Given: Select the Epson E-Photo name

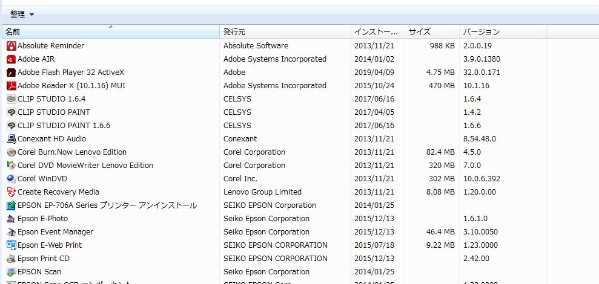Looking at the screenshot, I should pos(43,219).
